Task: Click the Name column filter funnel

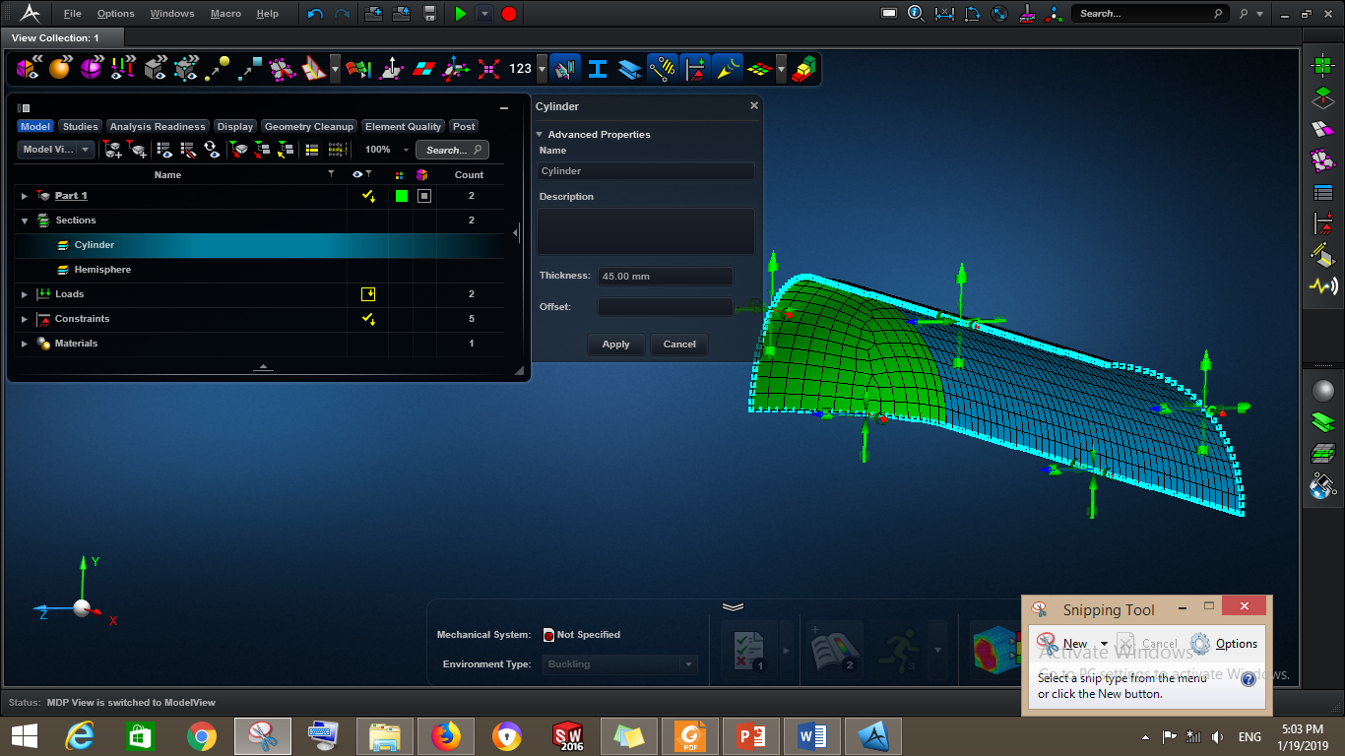Action: 331,174
